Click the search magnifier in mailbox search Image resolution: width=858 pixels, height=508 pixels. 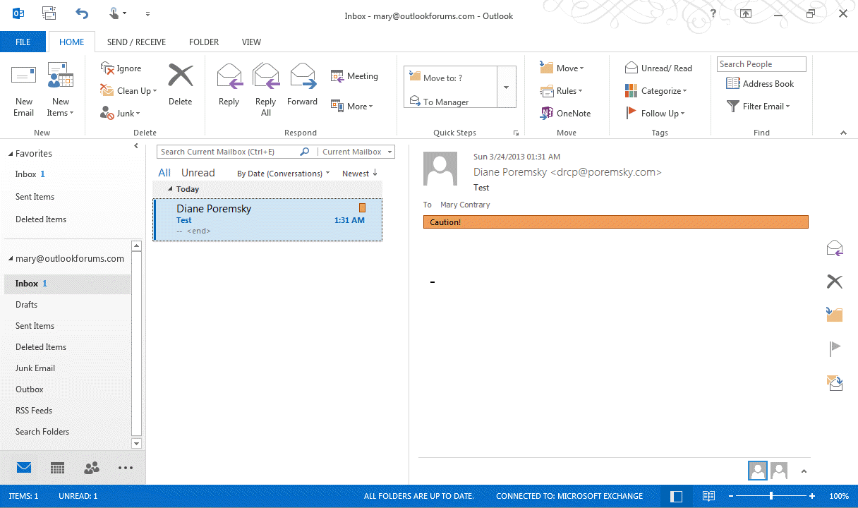(x=305, y=152)
